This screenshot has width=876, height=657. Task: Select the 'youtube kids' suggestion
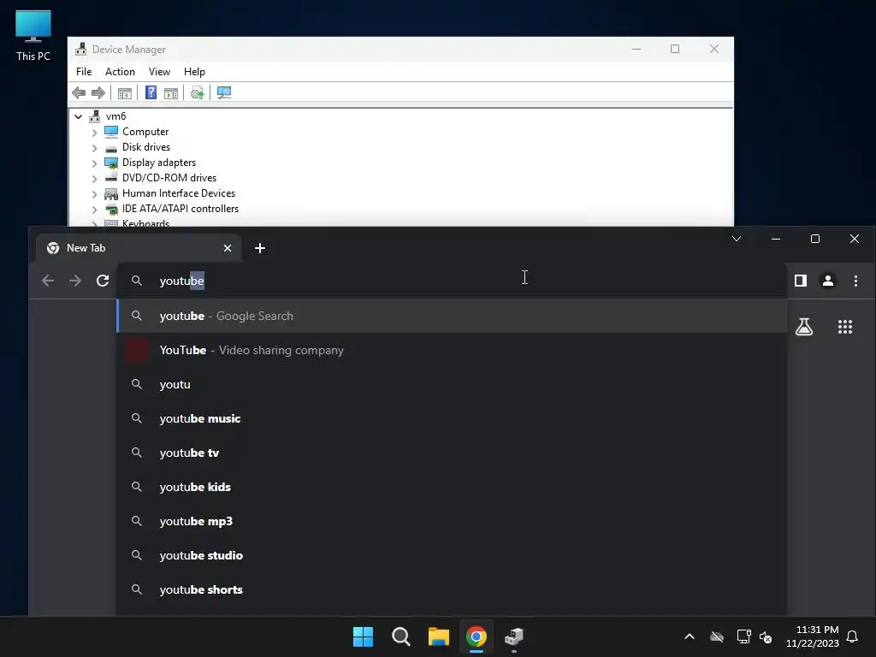(x=452, y=487)
